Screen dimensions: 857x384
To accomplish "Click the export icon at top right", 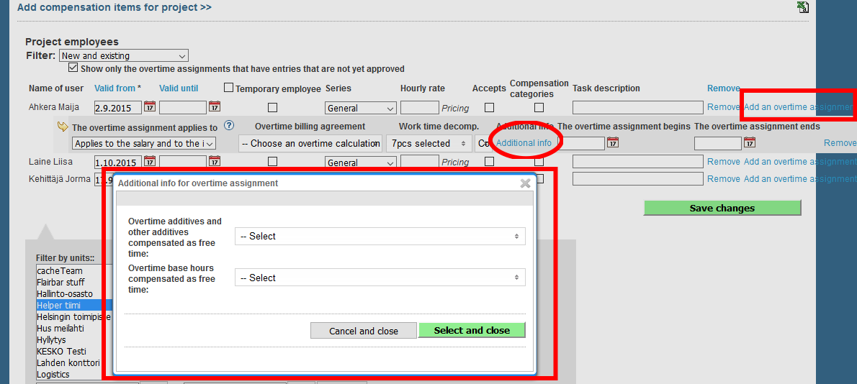I will [803, 8].
